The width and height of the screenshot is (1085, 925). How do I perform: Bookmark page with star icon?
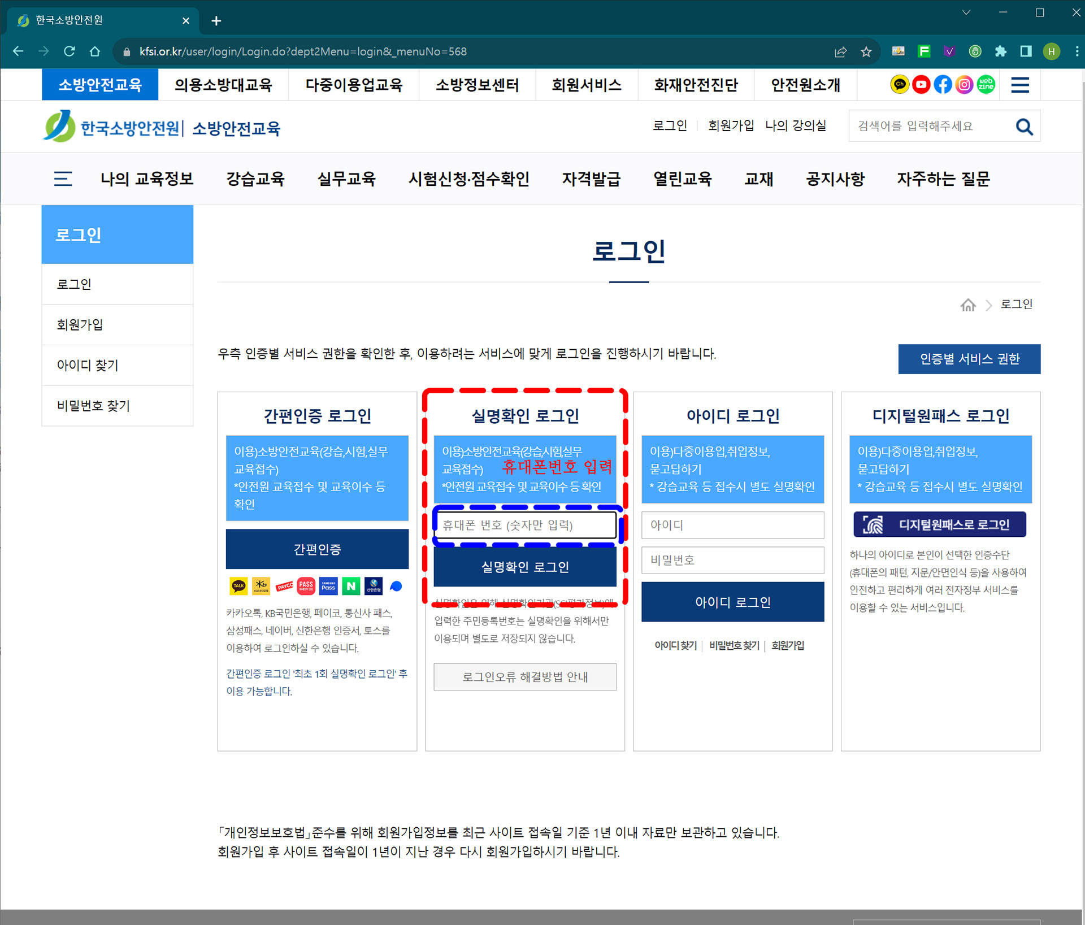point(866,52)
